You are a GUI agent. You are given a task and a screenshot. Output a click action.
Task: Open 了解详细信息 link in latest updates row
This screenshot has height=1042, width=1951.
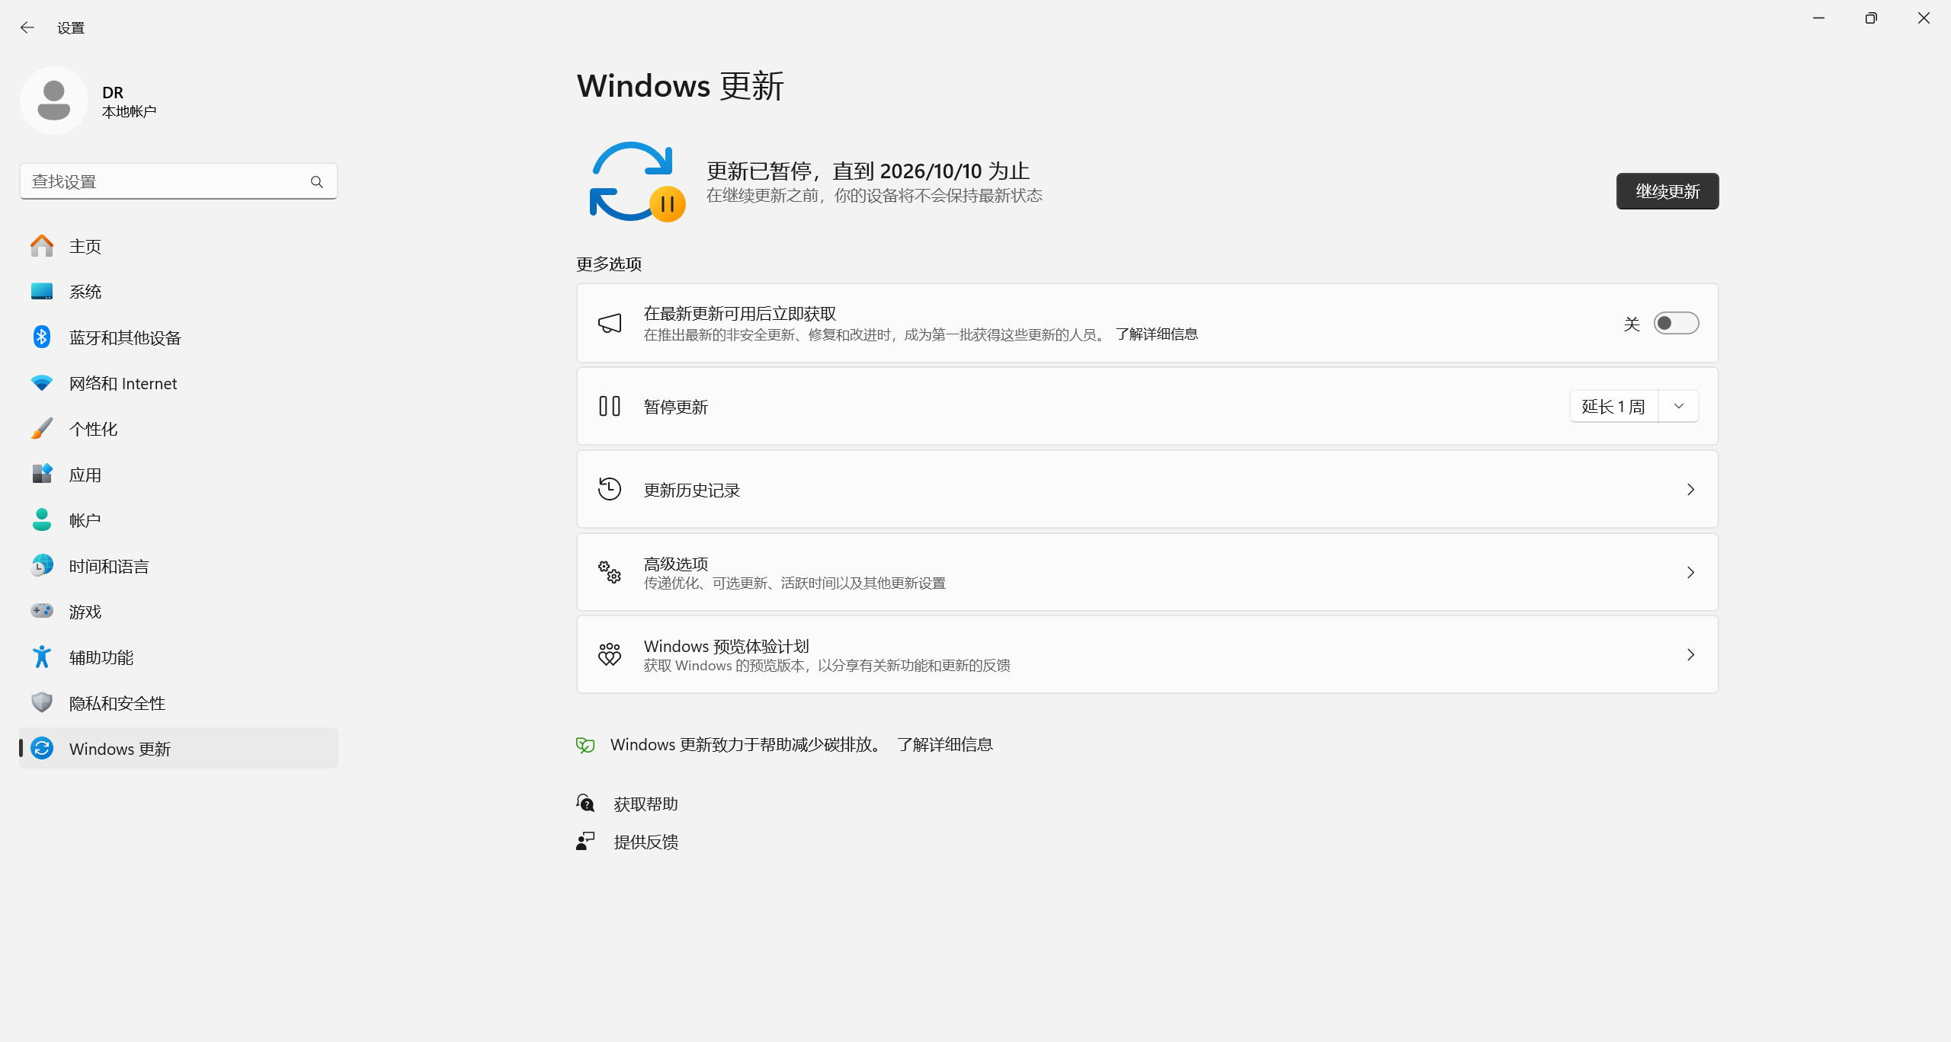click(x=1156, y=334)
